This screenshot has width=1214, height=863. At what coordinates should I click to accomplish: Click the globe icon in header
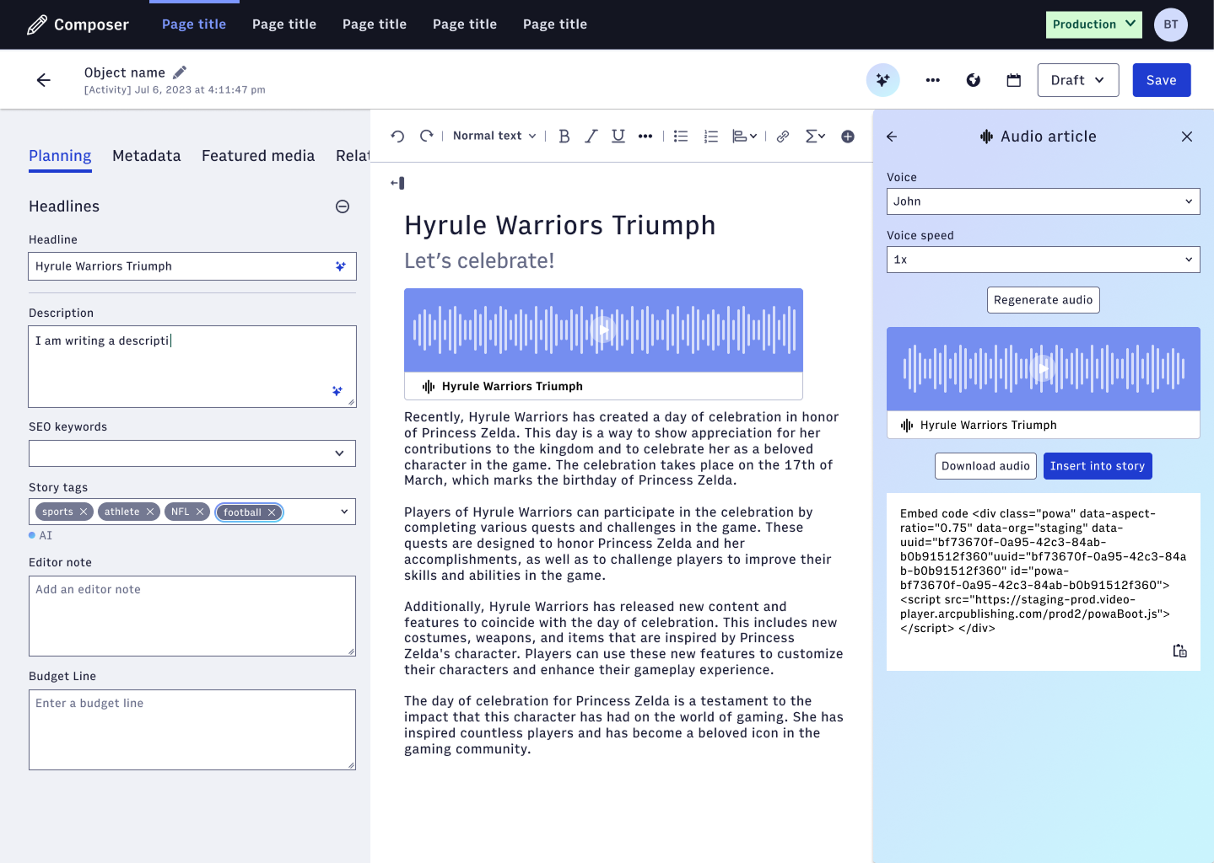(x=974, y=80)
